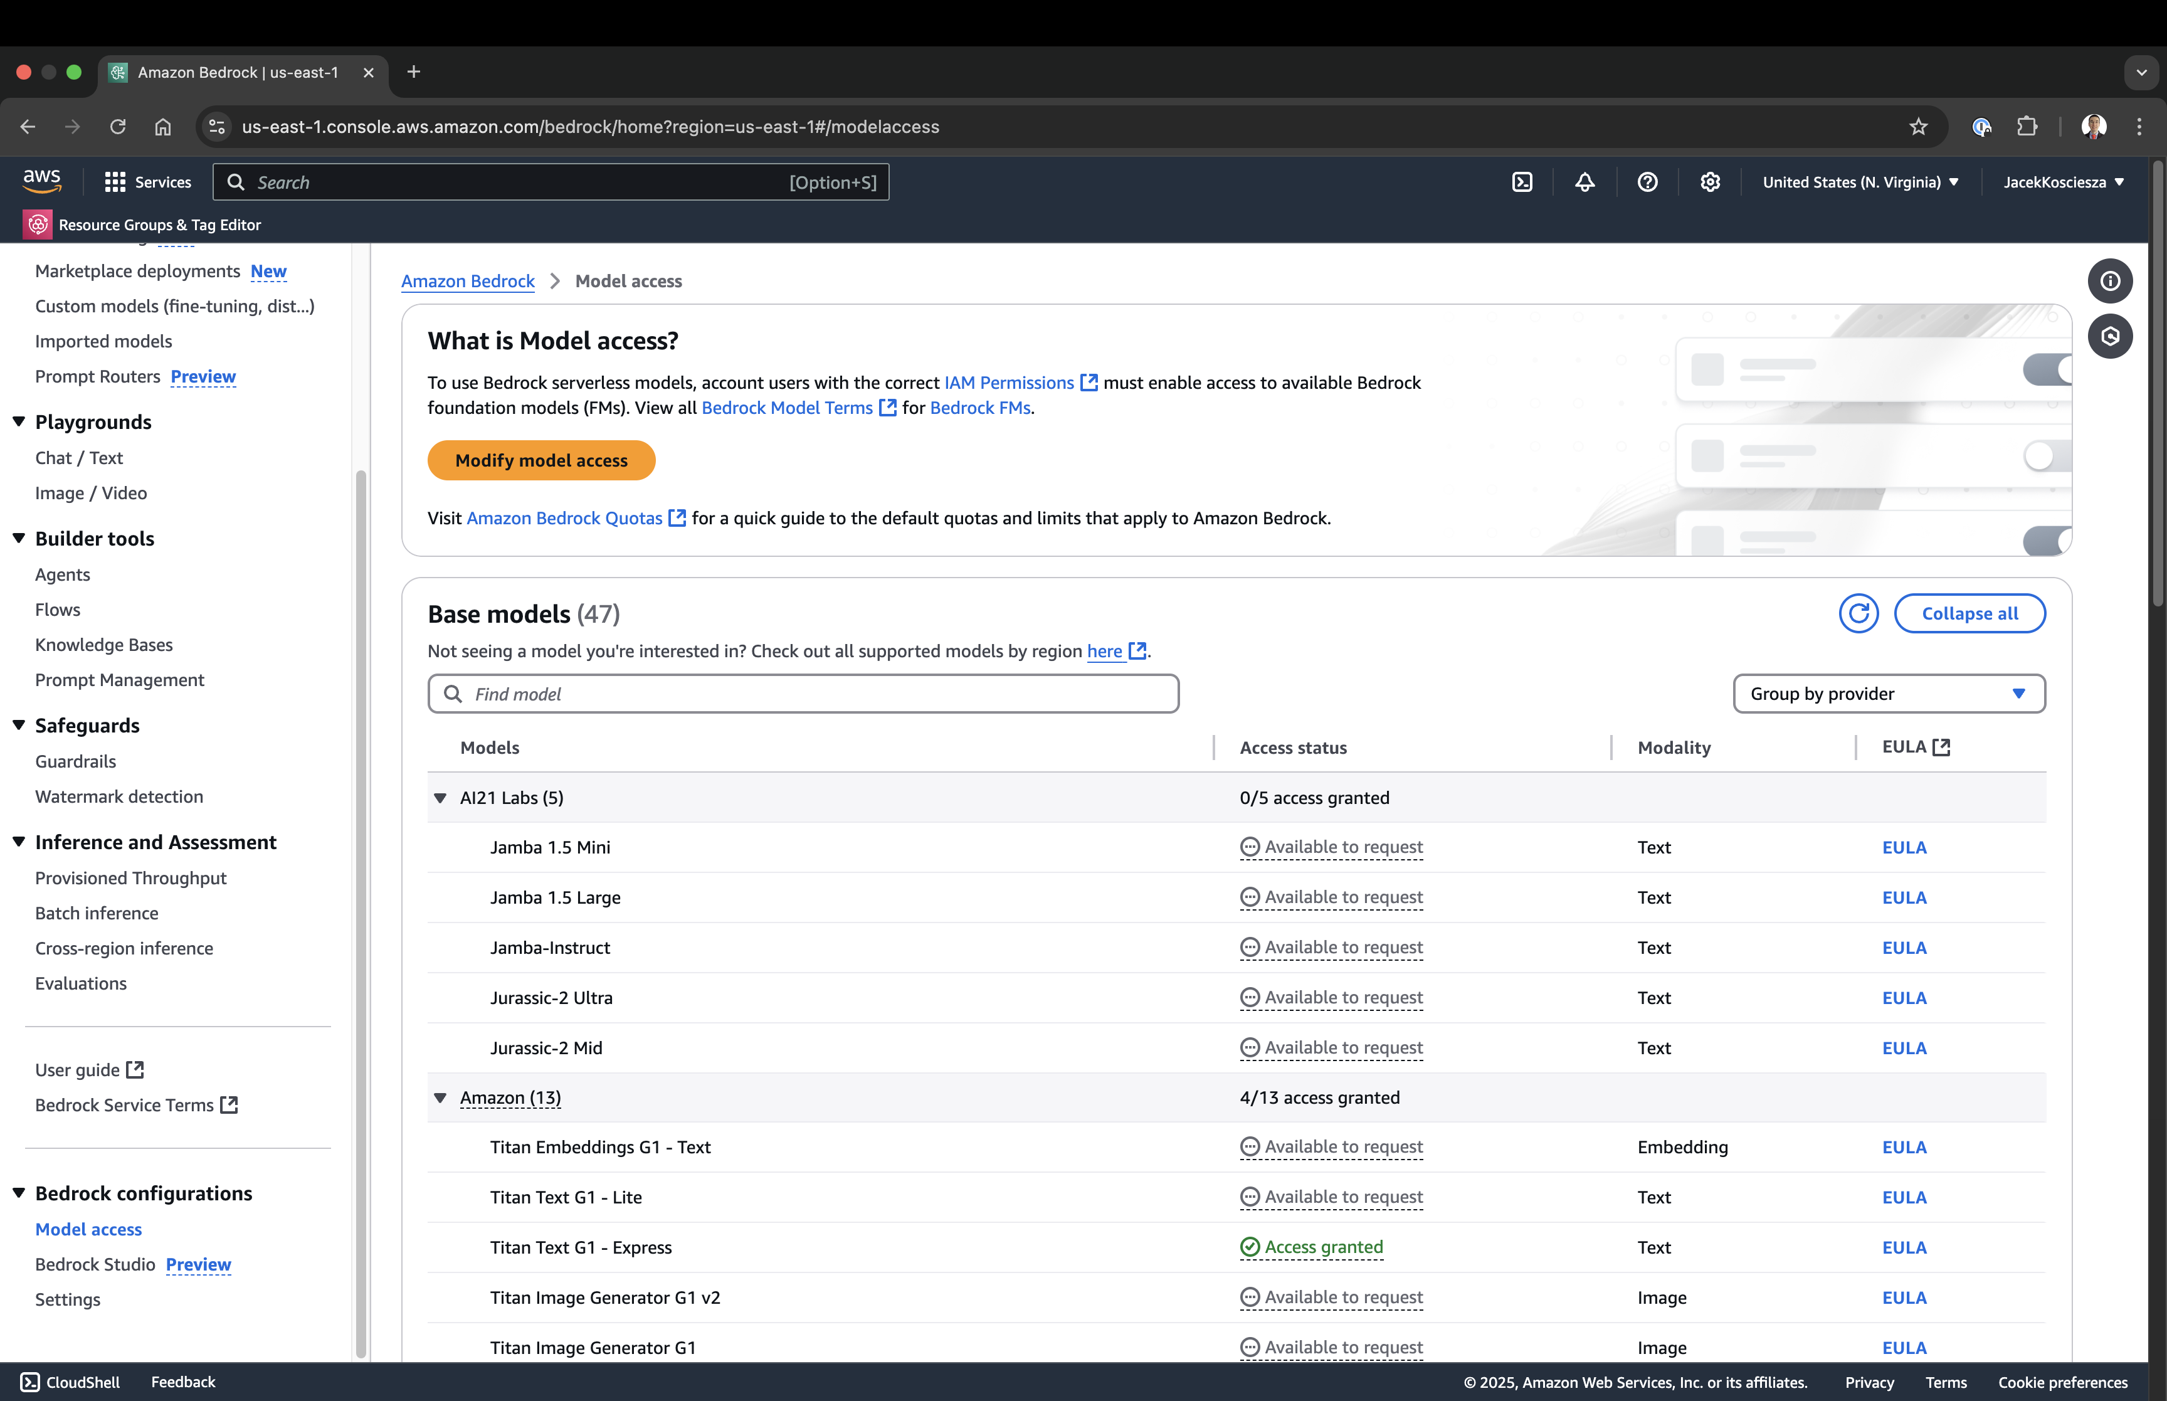Image resolution: width=2167 pixels, height=1401 pixels.
Task: Collapse the Playgrounds sidebar section
Action: [x=18, y=422]
